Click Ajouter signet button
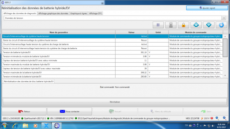Image resolution: width=230 pixels, height=129 pixels. [207, 8]
